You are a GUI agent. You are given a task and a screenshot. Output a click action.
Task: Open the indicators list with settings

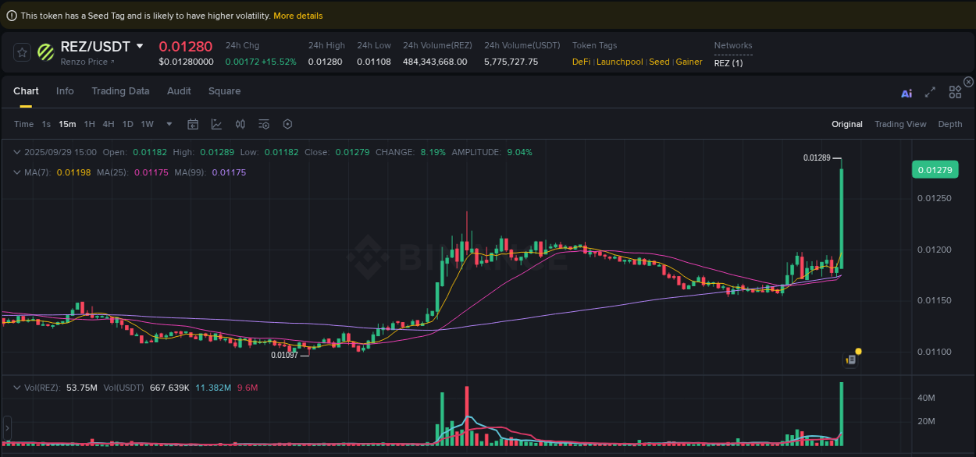[x=263, y=124]
